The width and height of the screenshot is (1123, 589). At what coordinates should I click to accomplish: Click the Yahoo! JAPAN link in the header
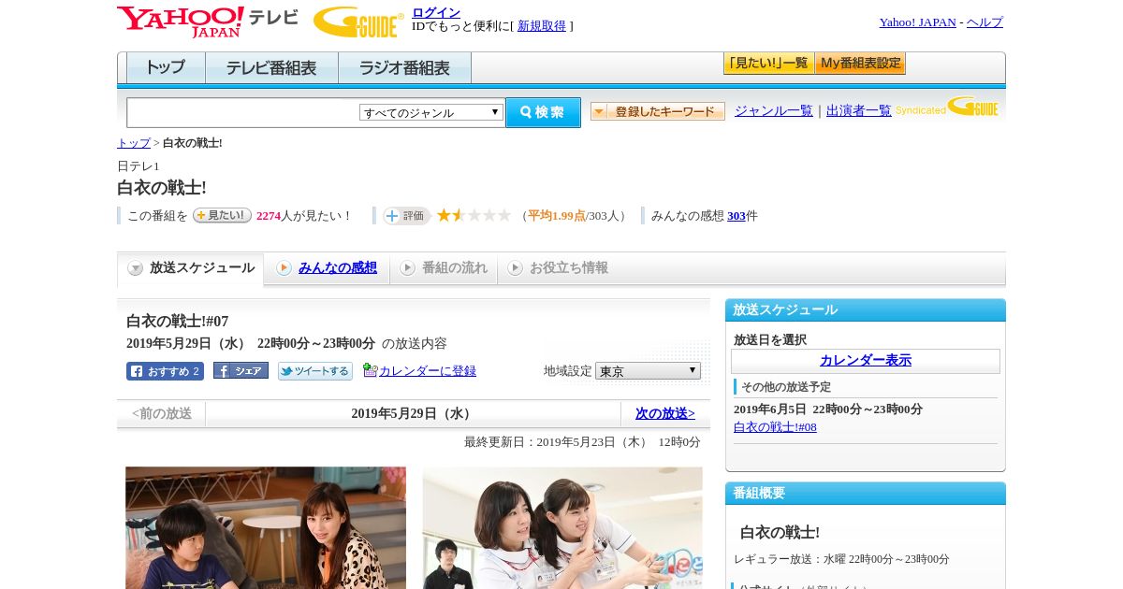pyautogui.click(x=917, y=22)
